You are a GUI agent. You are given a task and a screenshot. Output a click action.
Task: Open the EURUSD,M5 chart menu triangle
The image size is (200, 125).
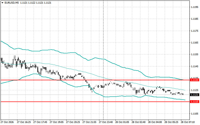click(2, 3)
